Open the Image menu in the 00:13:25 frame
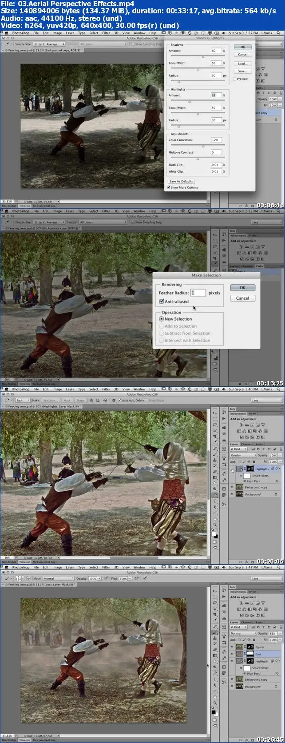 click(x=57, y=211)
